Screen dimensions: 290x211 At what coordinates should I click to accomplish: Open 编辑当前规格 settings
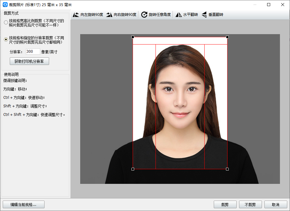click(x=23, y=205)
